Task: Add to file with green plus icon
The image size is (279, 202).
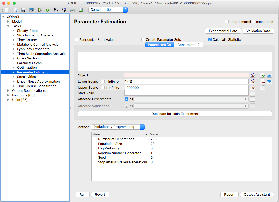Action: (81, 10)
